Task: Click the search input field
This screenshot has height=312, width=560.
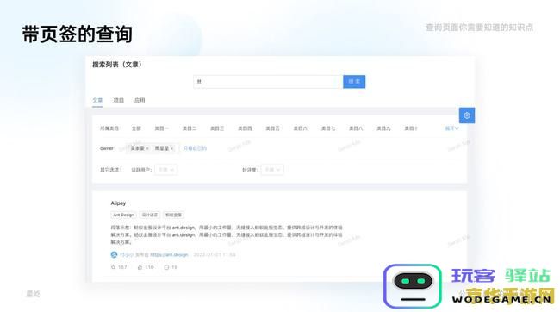Action: 268,82
